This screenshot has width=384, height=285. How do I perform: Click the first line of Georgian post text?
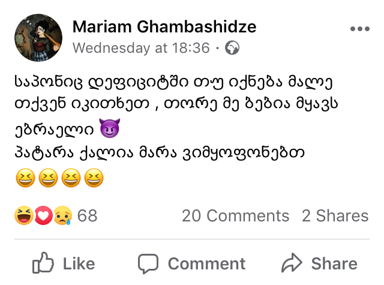[173, 82]
